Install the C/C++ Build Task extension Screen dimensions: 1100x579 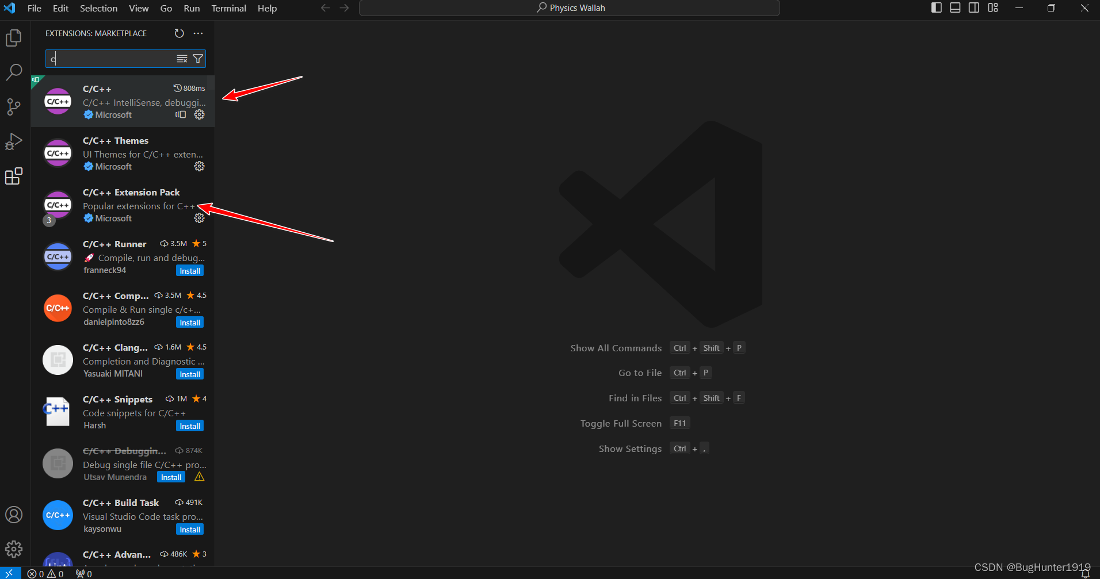(190, 530)
